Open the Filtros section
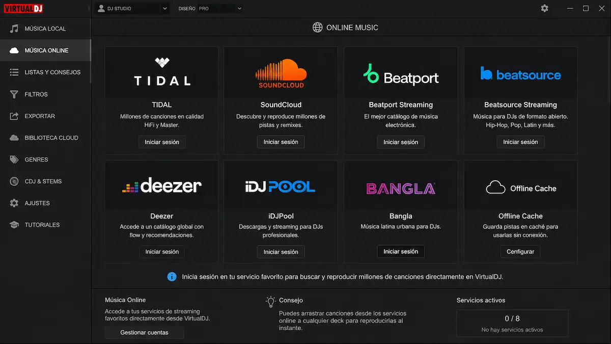Viewport: 611px width, 344px height. [46, 94]
